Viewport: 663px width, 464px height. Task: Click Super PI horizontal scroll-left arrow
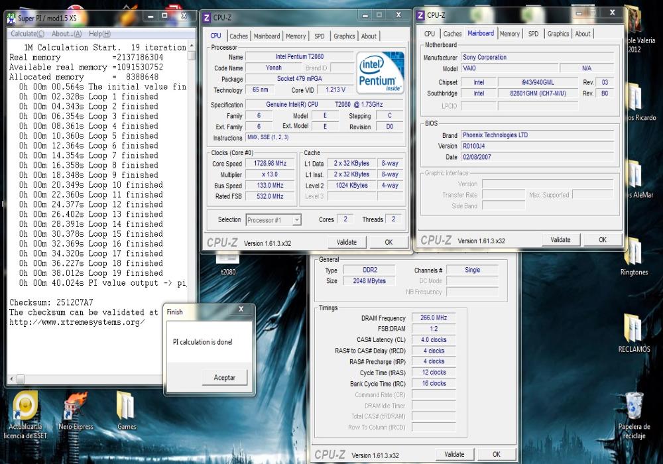coord(11,378)
